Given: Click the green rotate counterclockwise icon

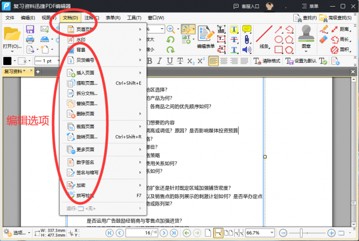Looking at the screenshot, I should (170, 40).
